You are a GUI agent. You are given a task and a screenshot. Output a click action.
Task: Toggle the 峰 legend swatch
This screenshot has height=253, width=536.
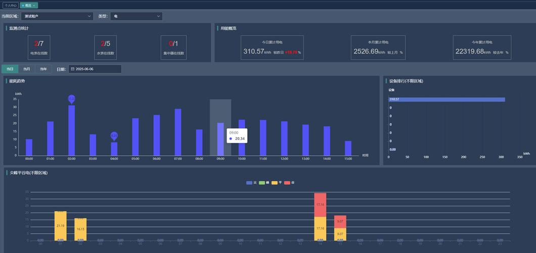pos(262,183)
